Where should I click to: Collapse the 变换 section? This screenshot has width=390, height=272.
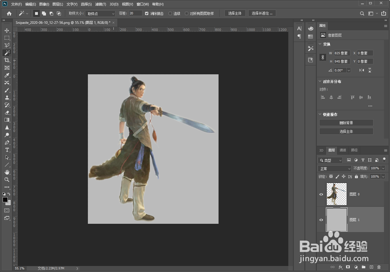coord(320,44)
